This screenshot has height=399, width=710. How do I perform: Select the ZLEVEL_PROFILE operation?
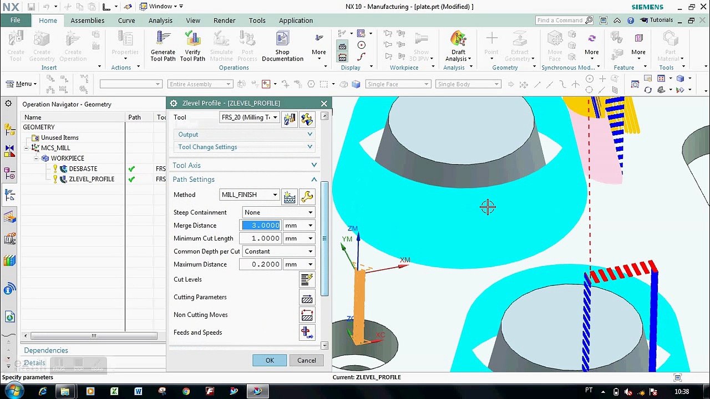pos(91,179)
